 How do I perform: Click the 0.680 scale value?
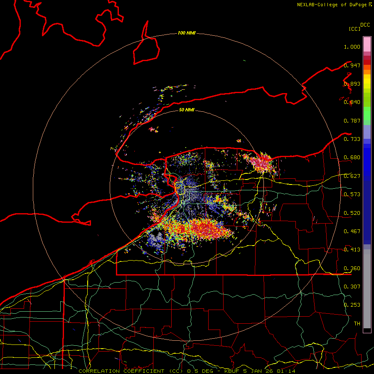352,157
